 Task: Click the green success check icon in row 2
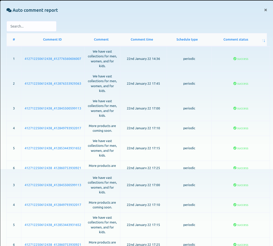(235, 84)
